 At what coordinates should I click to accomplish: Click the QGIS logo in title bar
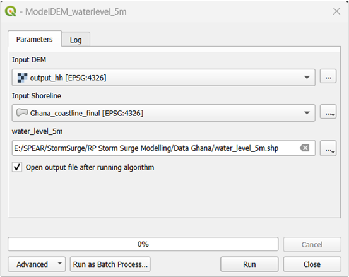[x=11, y=11]
